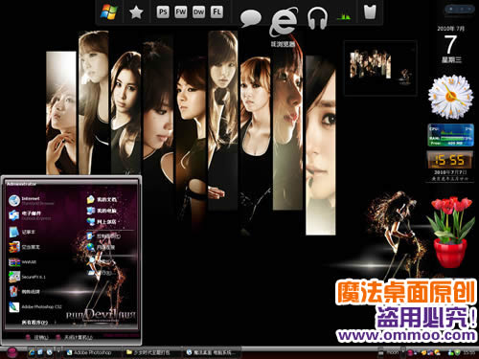Launch Flash via the FL dock icon

point(217,12)
